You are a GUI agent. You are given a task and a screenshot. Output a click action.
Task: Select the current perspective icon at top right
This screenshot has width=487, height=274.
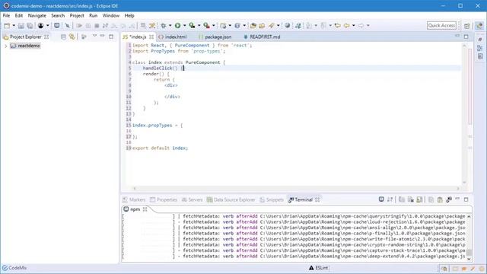[479, 26]
